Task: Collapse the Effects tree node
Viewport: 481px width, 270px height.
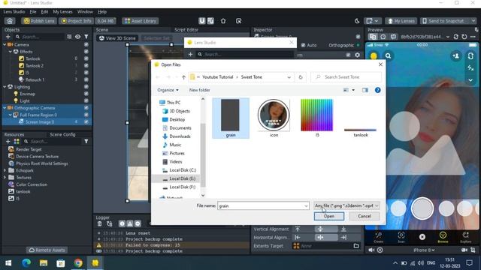Action: pyautogui.click(x=10, y=52)
